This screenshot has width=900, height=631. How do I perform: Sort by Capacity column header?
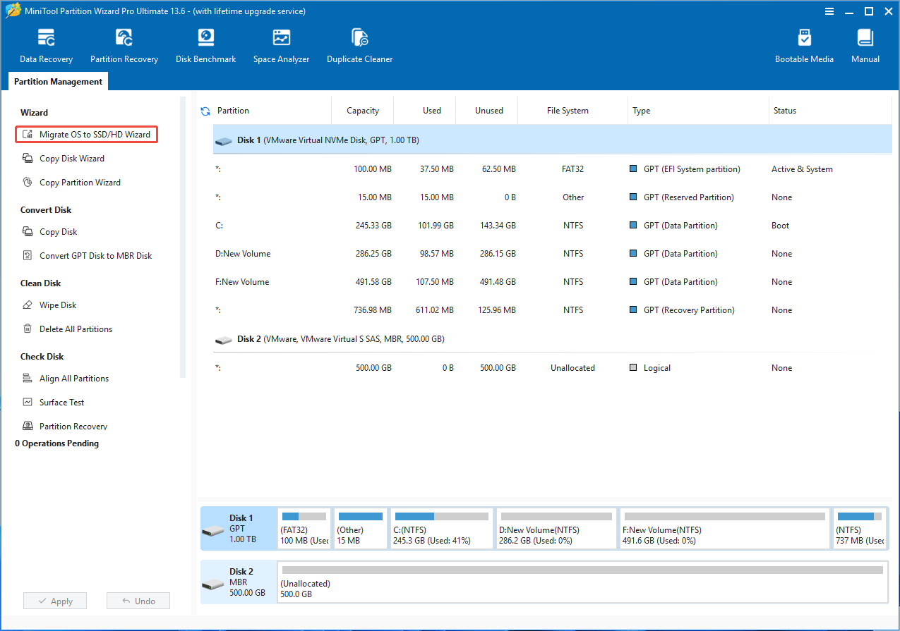coord(363,111)
